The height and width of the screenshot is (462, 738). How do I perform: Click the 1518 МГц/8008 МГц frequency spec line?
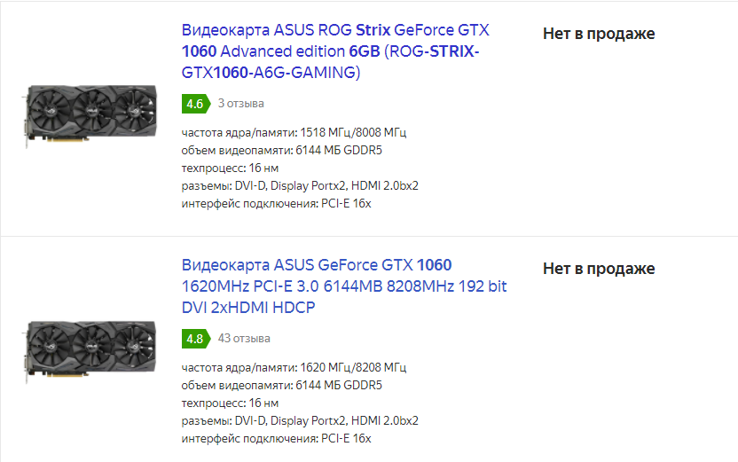[294, 133]
